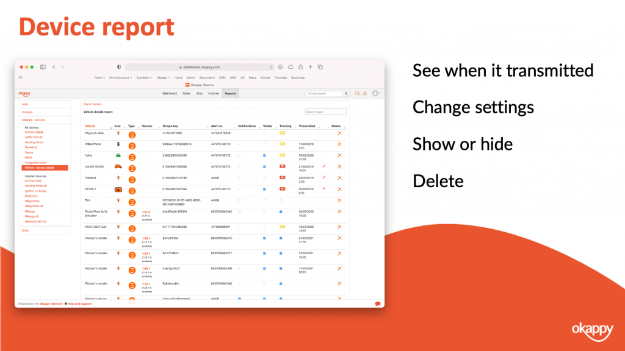The image size is (625, 351).
Task: Open the notifications bell in Okappy header
Action: tap(365, 93)
